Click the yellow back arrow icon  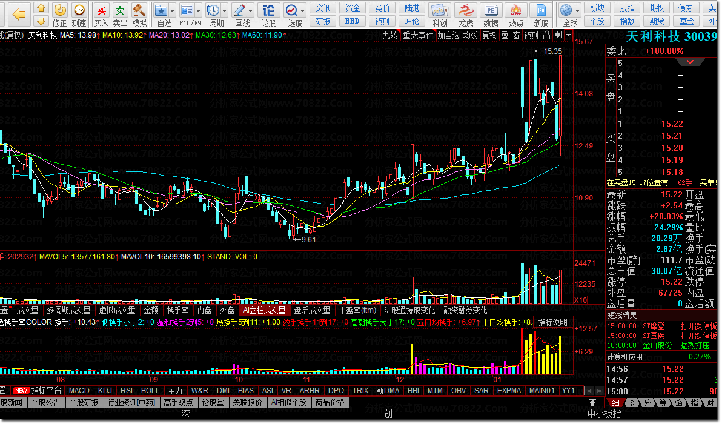19,15
